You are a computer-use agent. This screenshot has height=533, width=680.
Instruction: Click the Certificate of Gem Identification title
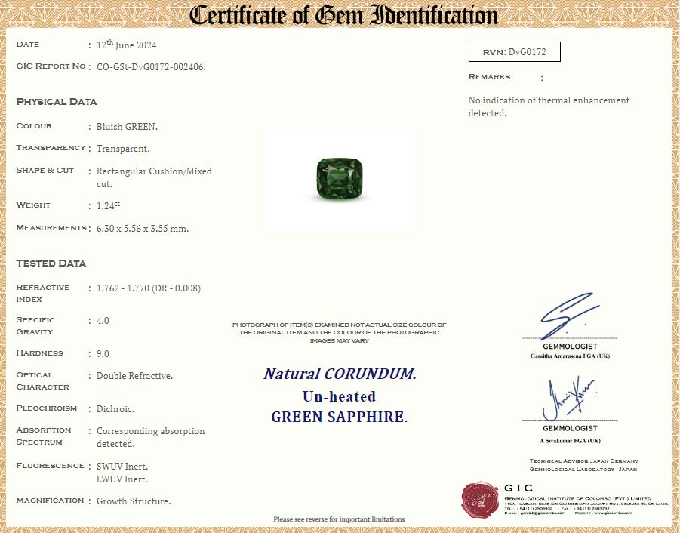pos(343,15)
